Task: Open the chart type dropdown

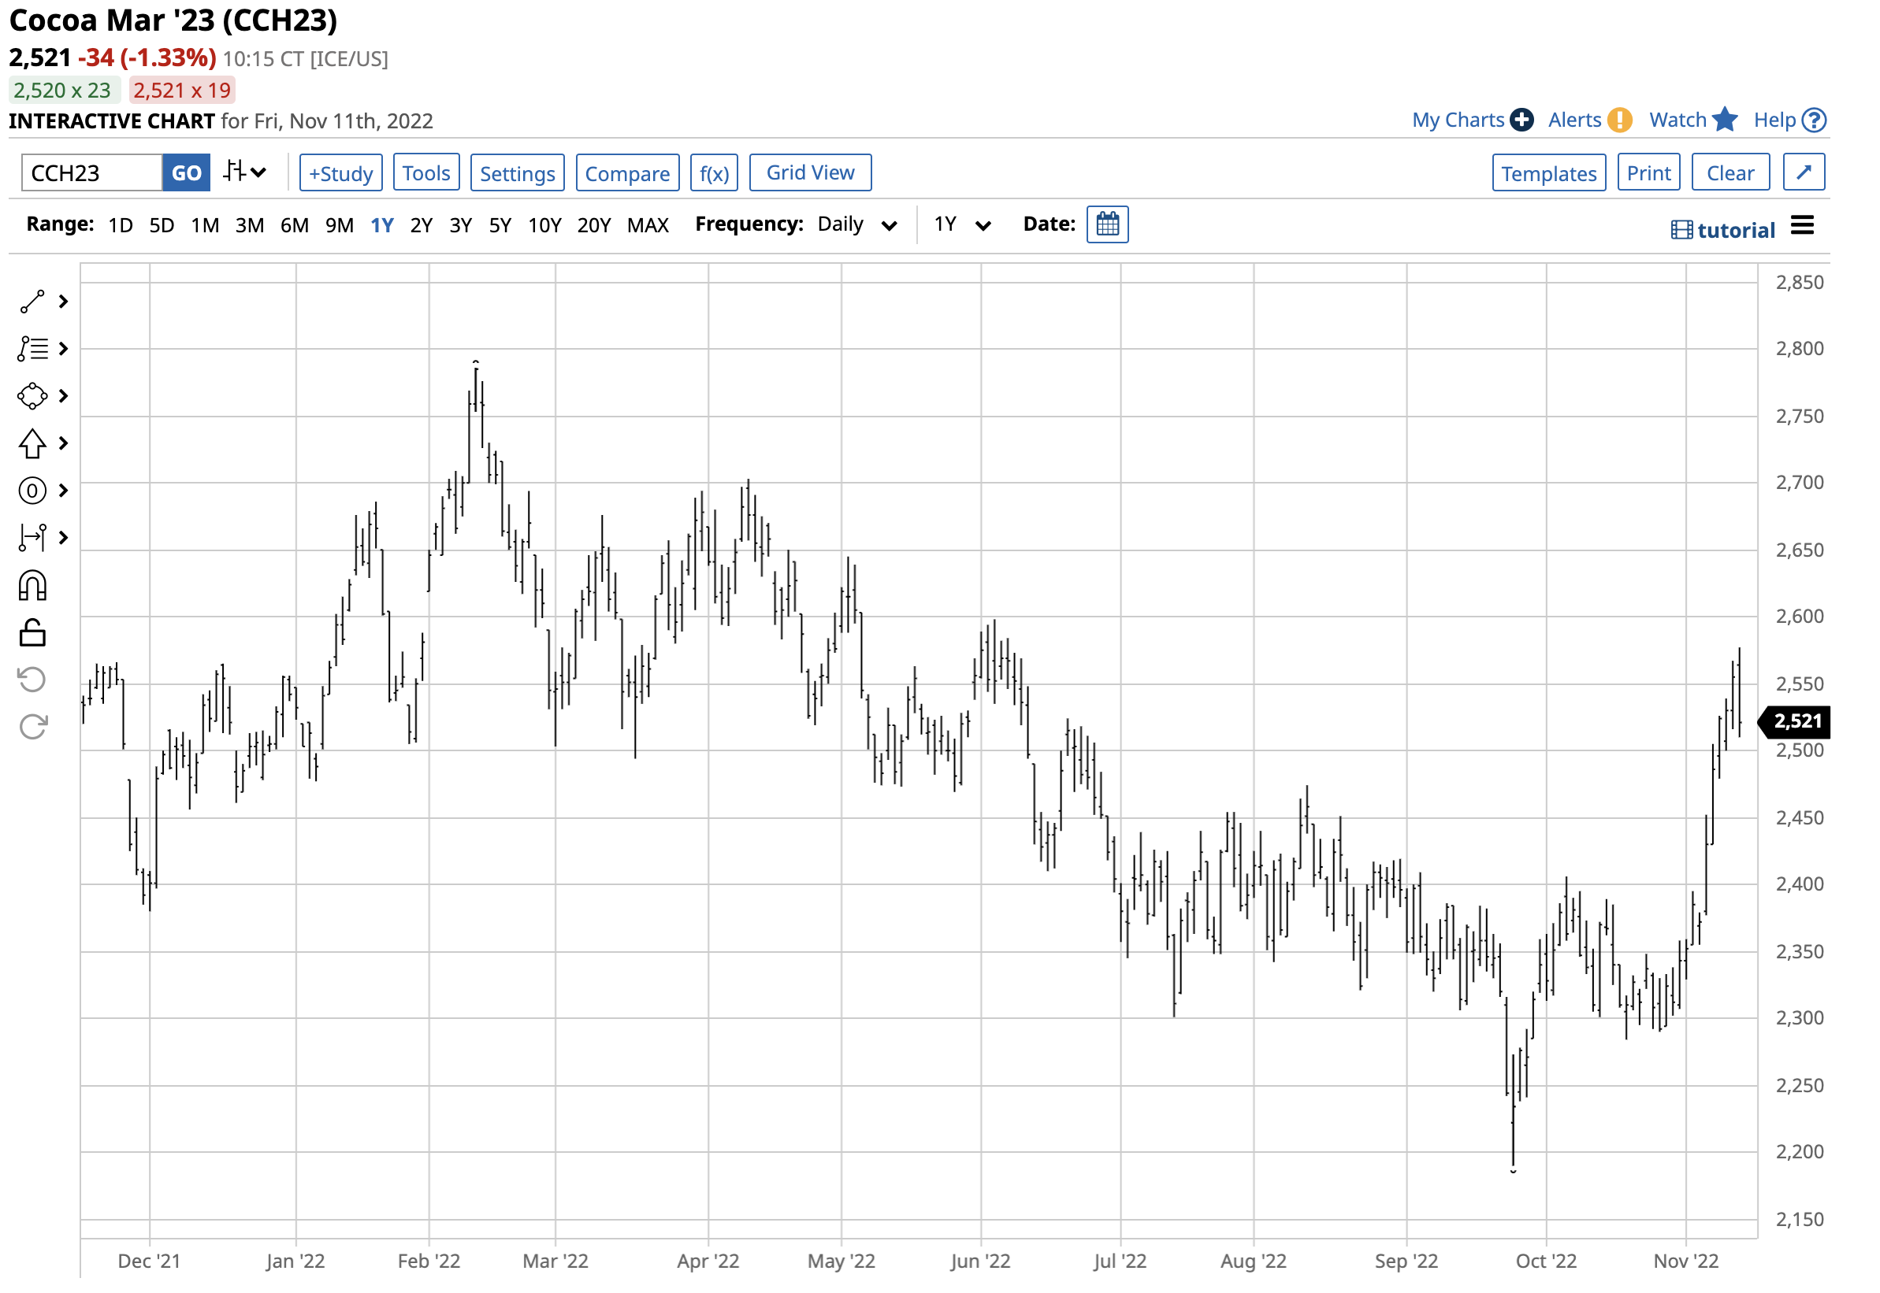Action: 245,172
